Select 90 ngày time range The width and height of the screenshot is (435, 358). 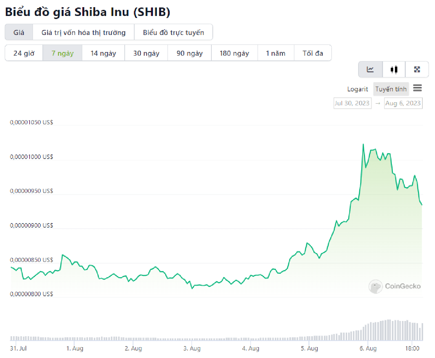(x=190, y=53)
